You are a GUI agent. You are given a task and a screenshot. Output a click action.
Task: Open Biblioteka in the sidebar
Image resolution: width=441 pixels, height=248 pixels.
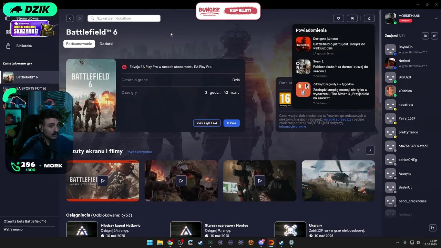(x=24, y=46)
